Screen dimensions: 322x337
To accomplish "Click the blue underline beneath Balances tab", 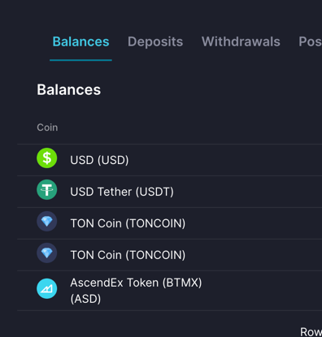I will pyautogui.click(x=80, y=60).
